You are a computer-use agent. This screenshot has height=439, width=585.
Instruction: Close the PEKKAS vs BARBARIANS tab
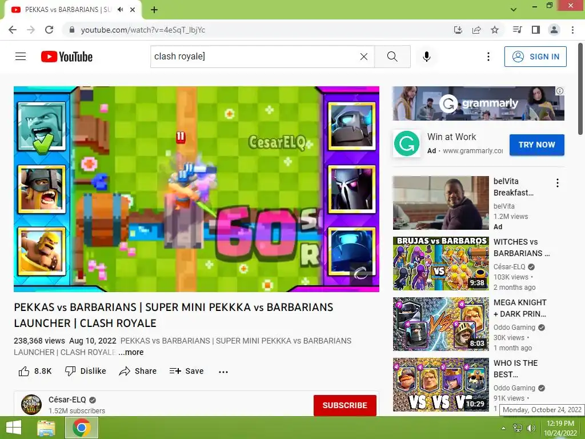click(x=133, y=10)
